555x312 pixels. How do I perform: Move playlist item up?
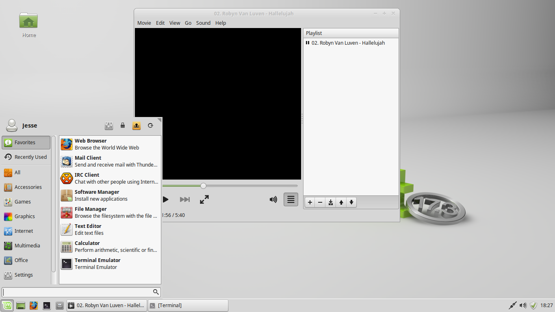click(341, 202)
